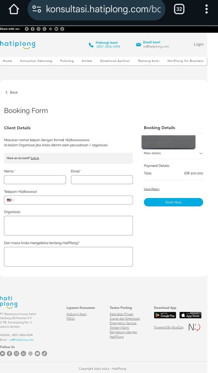The height and width of the screenshot is (373, 218).
Task: Click the Instagram icon under Follow Us
Action: click(16, 353)
